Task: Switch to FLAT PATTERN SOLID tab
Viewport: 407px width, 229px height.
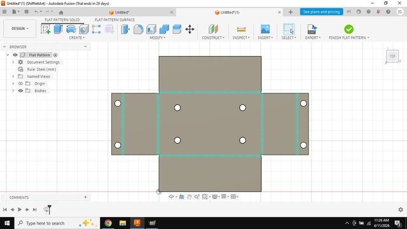Action: click(x=62, y=20)
